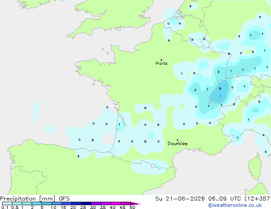Select legend swatch between 35 and 40
The image size is (271, 209).
coord(106,203)
